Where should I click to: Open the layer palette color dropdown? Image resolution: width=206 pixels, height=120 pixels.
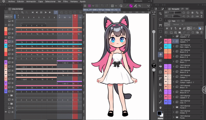point(167,24)
